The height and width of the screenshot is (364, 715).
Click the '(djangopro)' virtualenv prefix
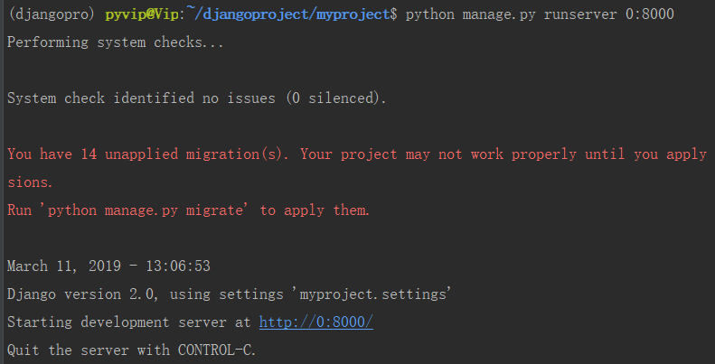(x=52, y=14)
